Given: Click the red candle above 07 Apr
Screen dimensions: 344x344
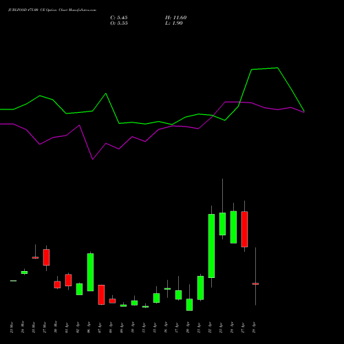Looking at the screenshot, I should tap(101, 294).
